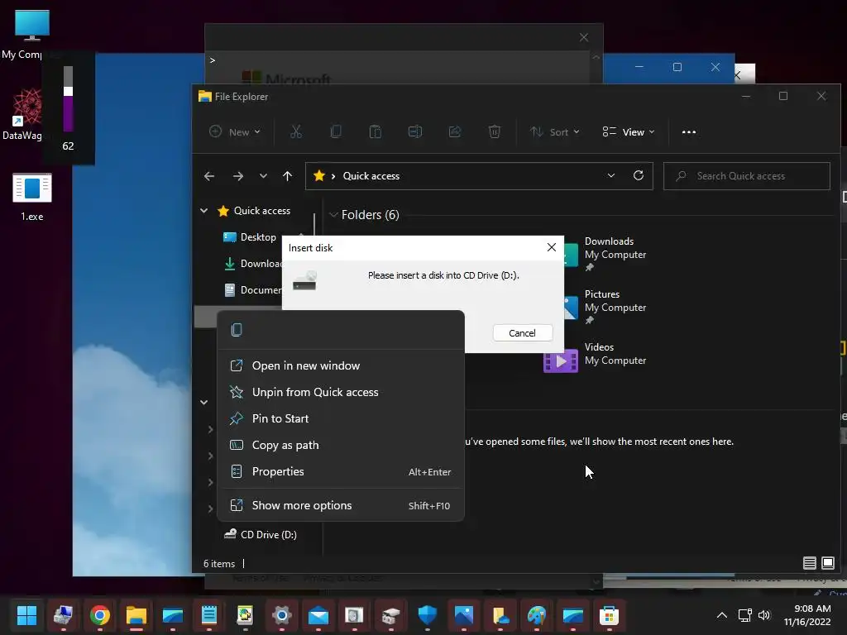
Task: Open the 1.exe desktop icon
Action: tap(32, 197)
